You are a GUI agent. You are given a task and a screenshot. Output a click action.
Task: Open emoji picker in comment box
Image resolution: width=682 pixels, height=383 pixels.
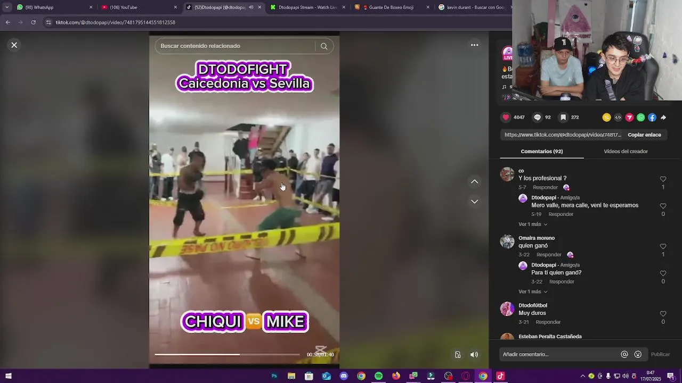[638, 354]
